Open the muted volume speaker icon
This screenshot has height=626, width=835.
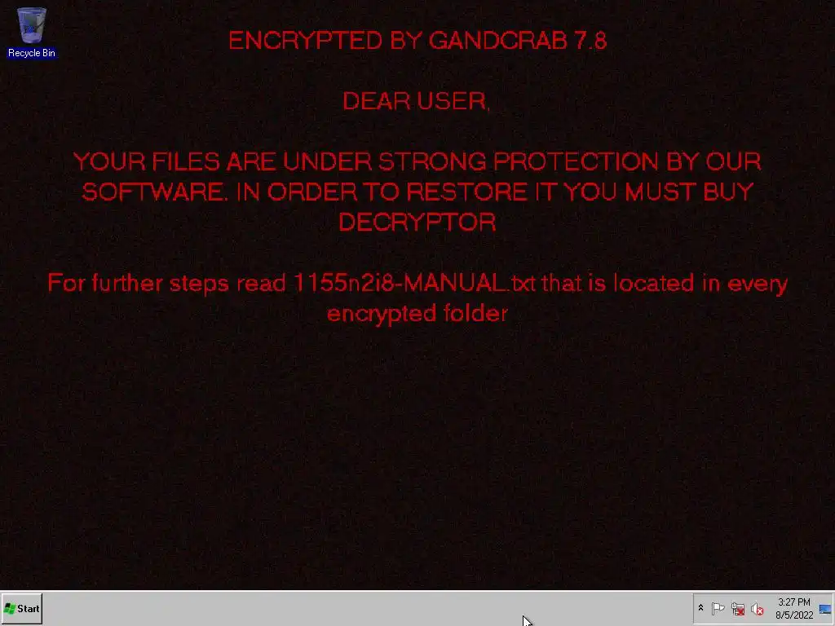tap(757, 609)
